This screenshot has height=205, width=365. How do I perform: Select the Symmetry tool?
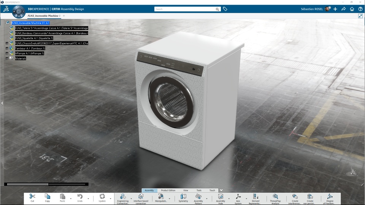183,198
